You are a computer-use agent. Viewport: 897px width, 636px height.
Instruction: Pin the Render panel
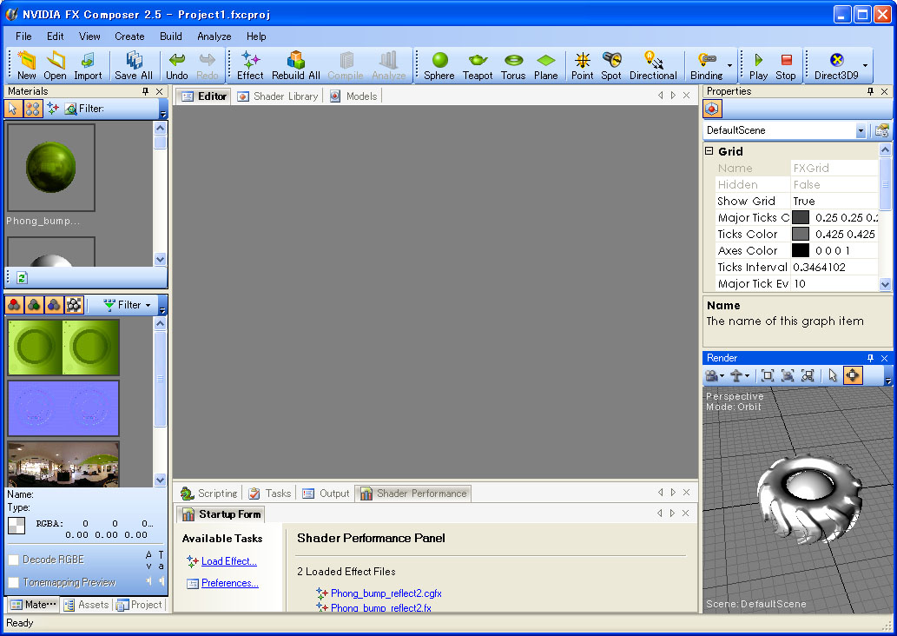pyautogui.click(x=871, y=358)
